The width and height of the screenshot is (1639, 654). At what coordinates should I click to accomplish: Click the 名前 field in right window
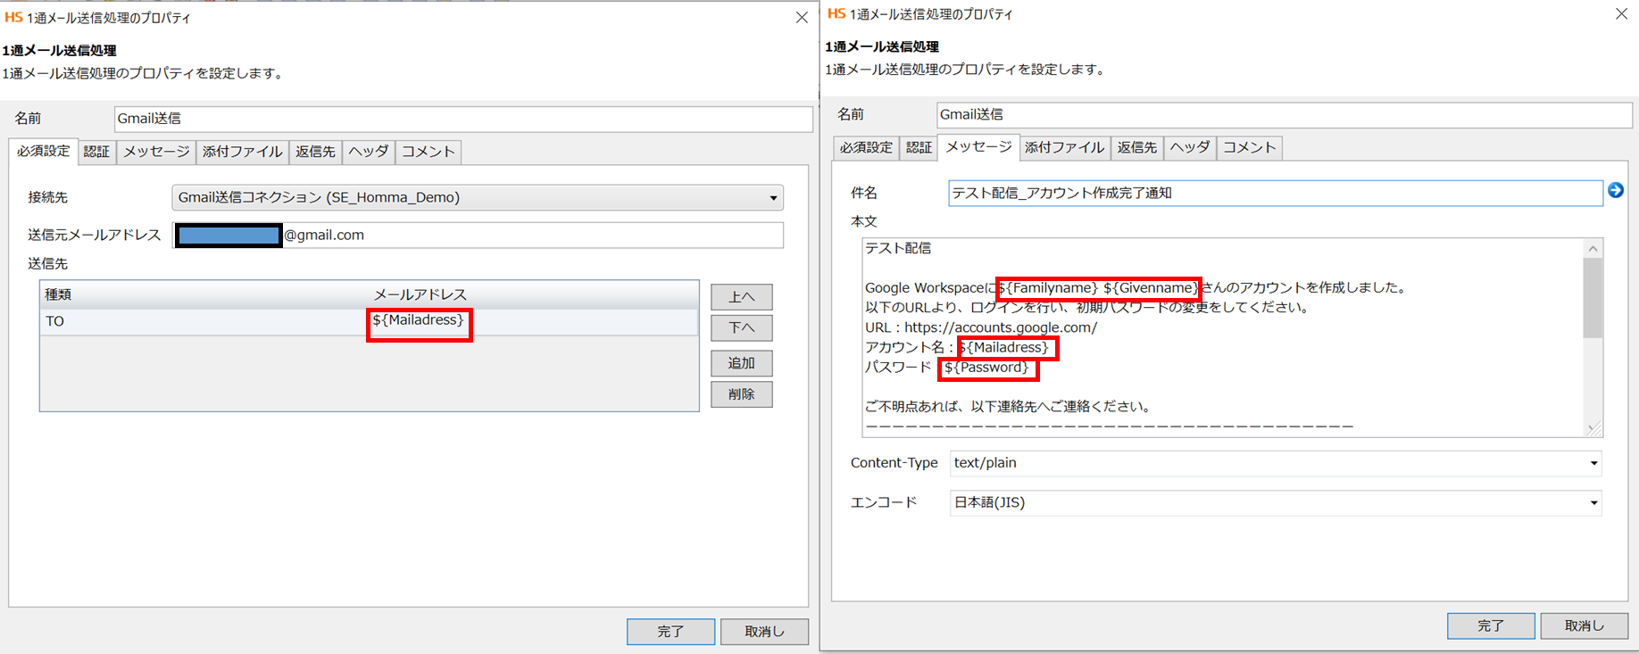[1285, 115]
